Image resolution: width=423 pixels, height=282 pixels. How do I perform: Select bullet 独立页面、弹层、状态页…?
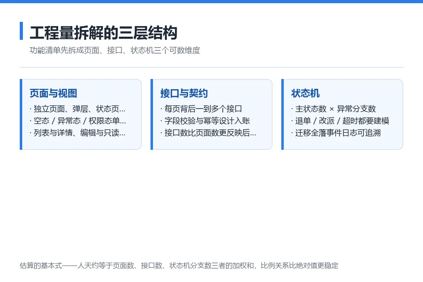(x=78, y=109)
